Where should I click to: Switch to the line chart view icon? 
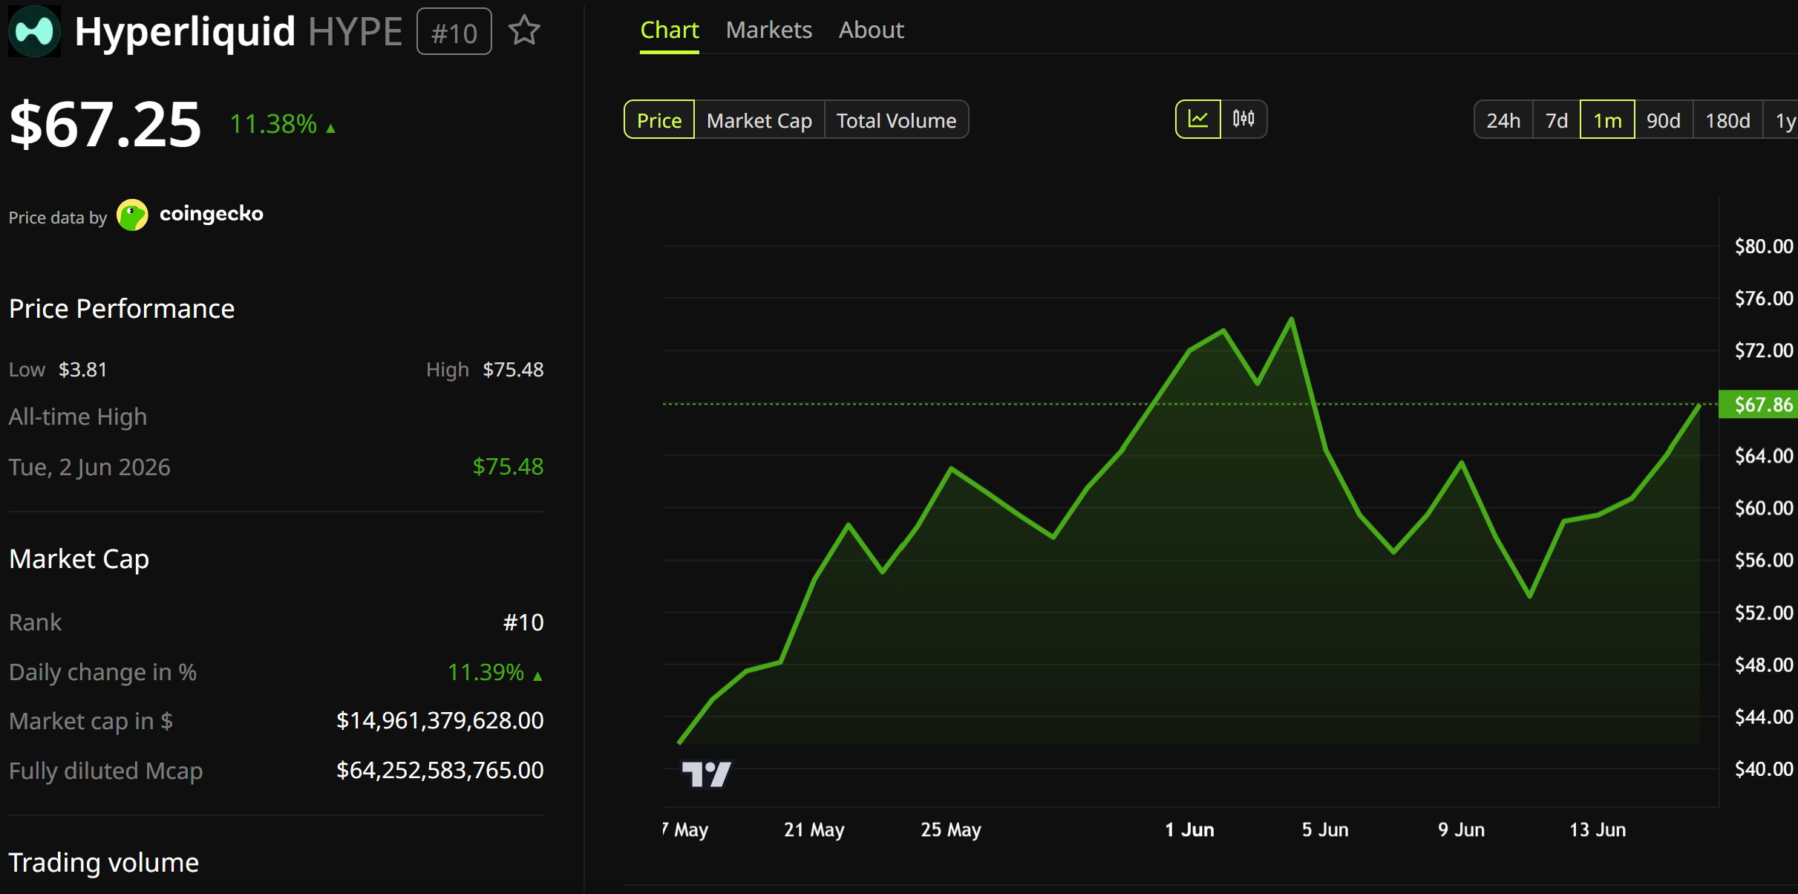[1197, 119]
